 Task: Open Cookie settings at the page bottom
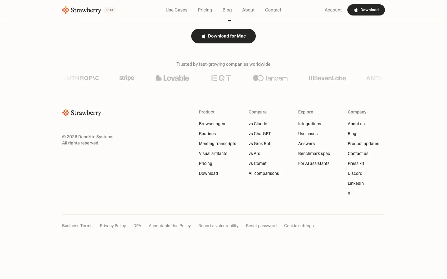point(299,226)
